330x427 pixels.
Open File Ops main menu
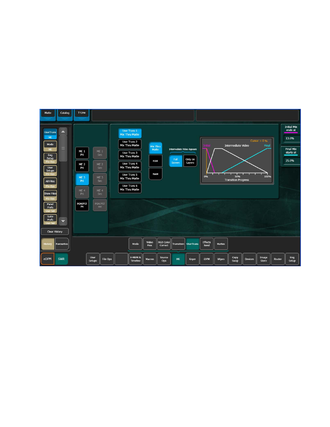click(x=107, y=259)
